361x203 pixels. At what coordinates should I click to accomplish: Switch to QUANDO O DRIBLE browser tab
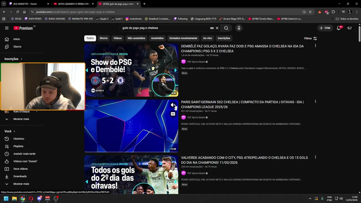coord(73,4)
